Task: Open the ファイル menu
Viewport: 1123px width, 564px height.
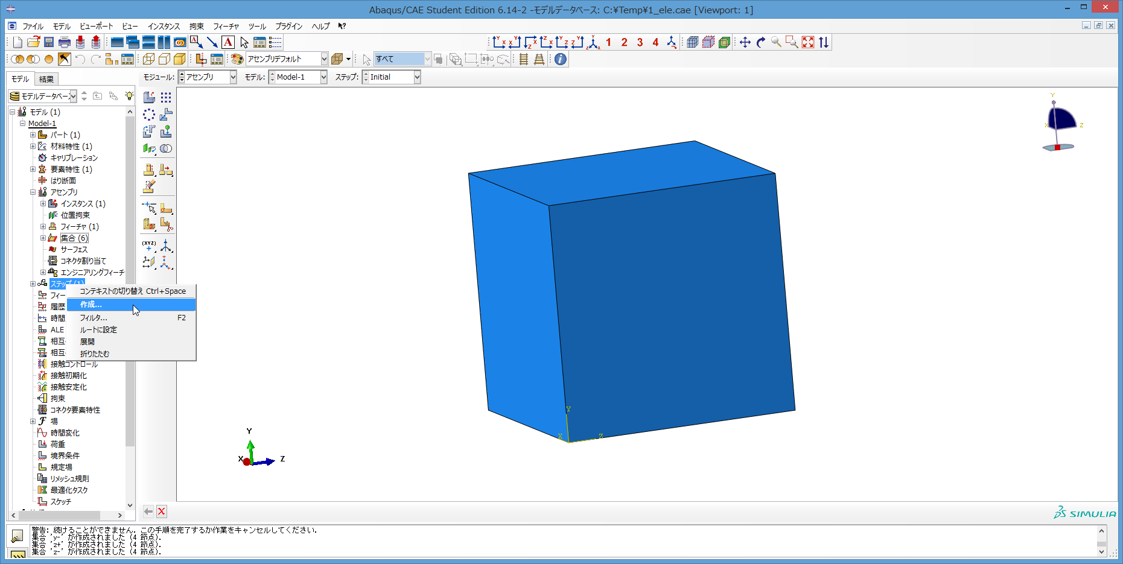Action: (x=33, y=26)
